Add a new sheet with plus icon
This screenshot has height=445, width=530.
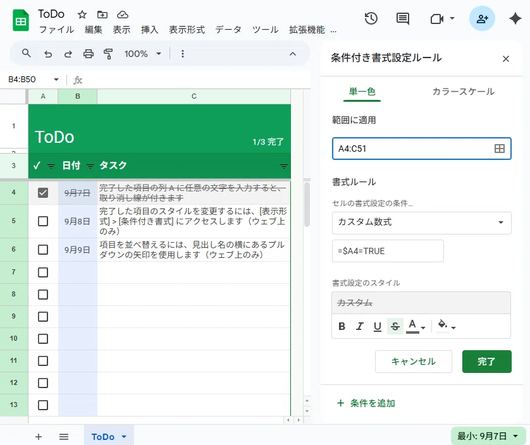(39, 437)
